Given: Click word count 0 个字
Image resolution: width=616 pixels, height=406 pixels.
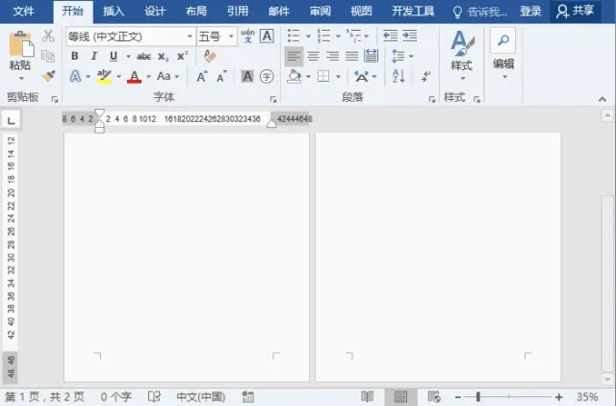Looking at the screenshot, I should [115, 396].
